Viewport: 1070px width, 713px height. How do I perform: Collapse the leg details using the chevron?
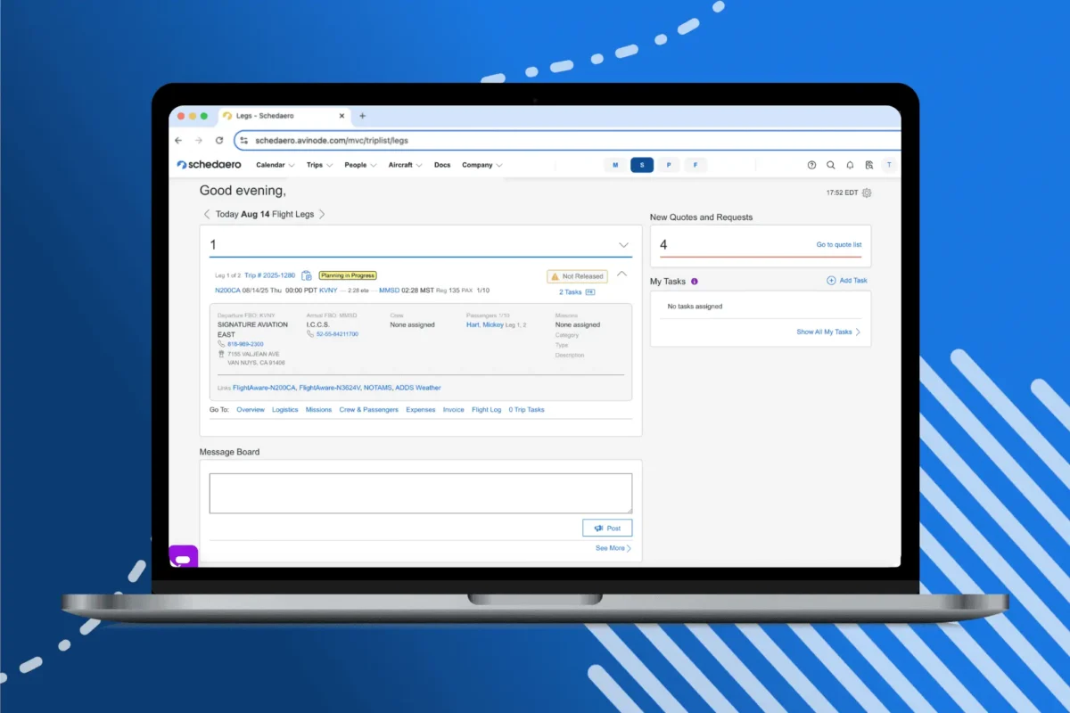621,275
